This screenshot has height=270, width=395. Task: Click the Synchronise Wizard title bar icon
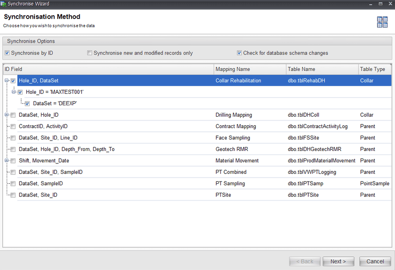(3, 4)
